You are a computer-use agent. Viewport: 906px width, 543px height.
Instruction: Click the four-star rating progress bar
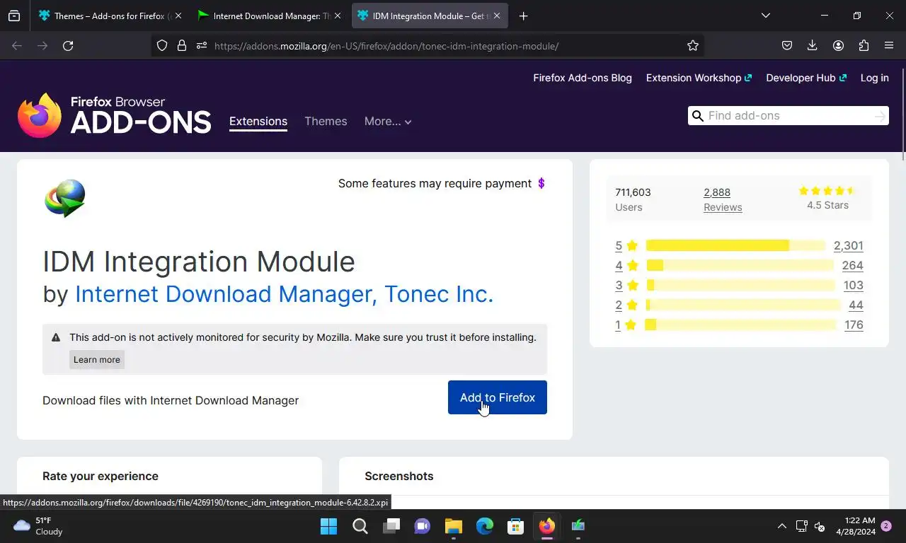pos(740,265)
